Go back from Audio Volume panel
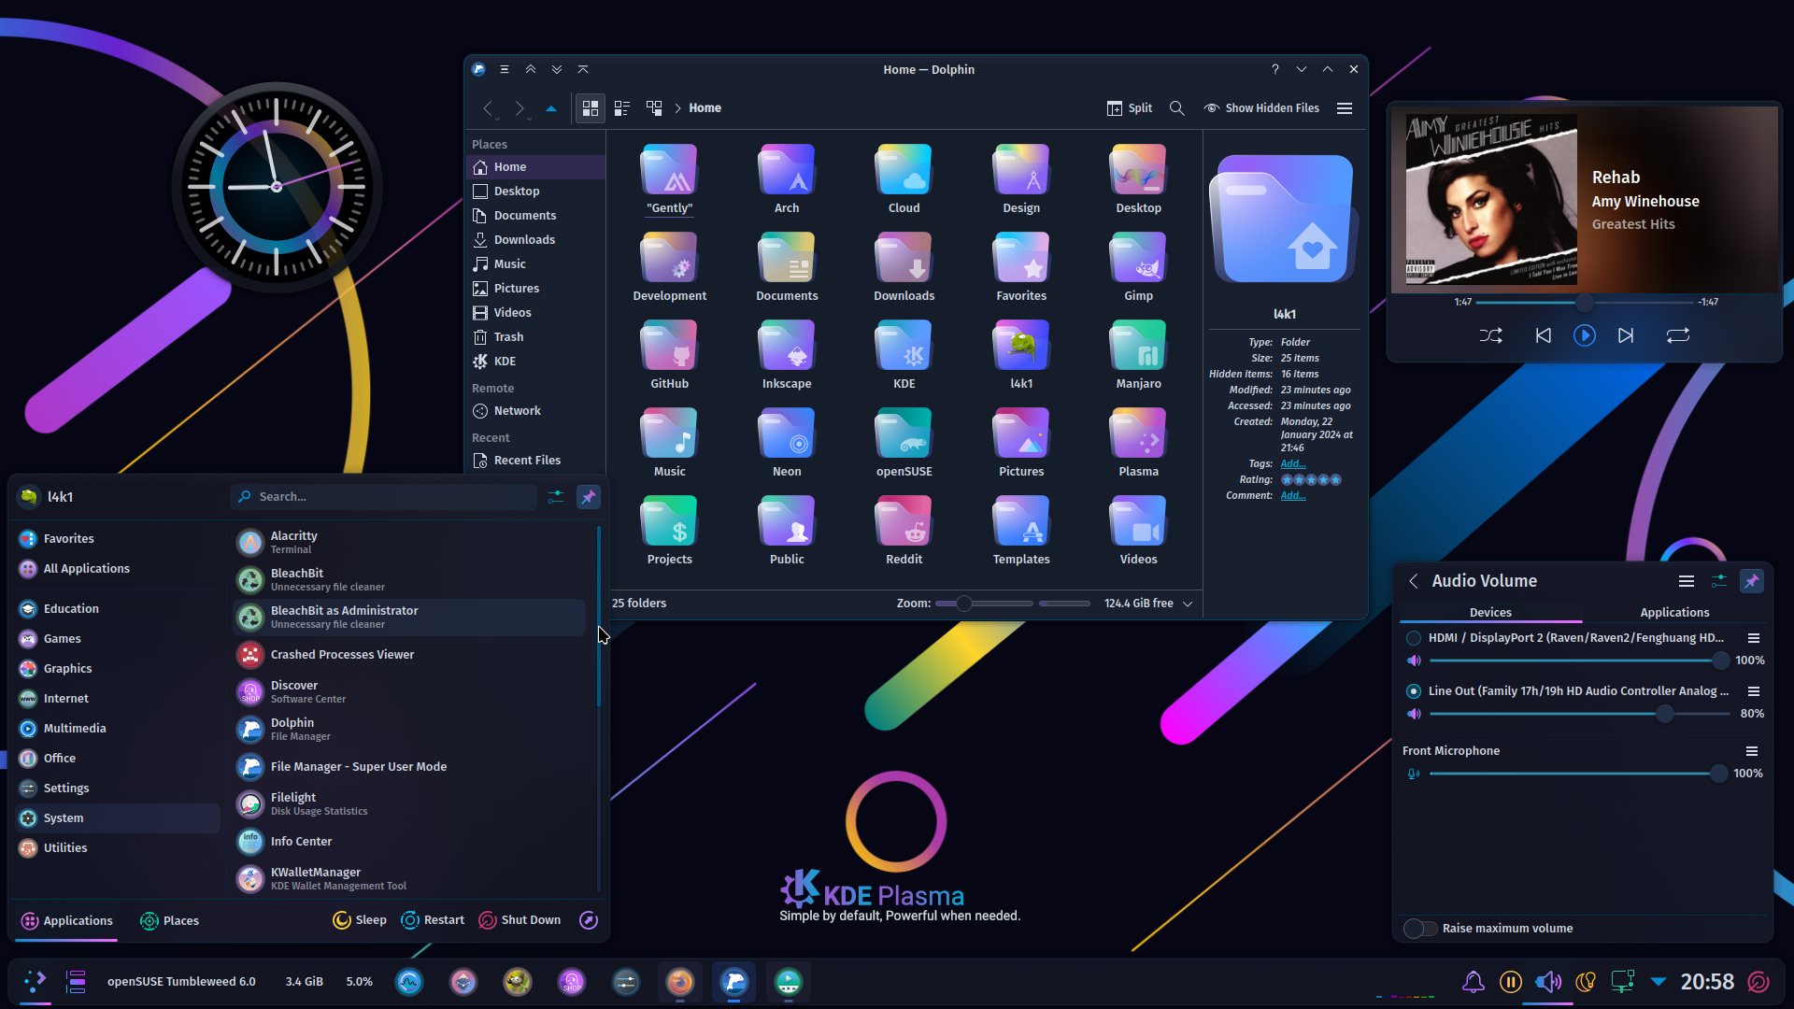This screenshot has height=1009, width=1794. click(x=1414, y=581)
